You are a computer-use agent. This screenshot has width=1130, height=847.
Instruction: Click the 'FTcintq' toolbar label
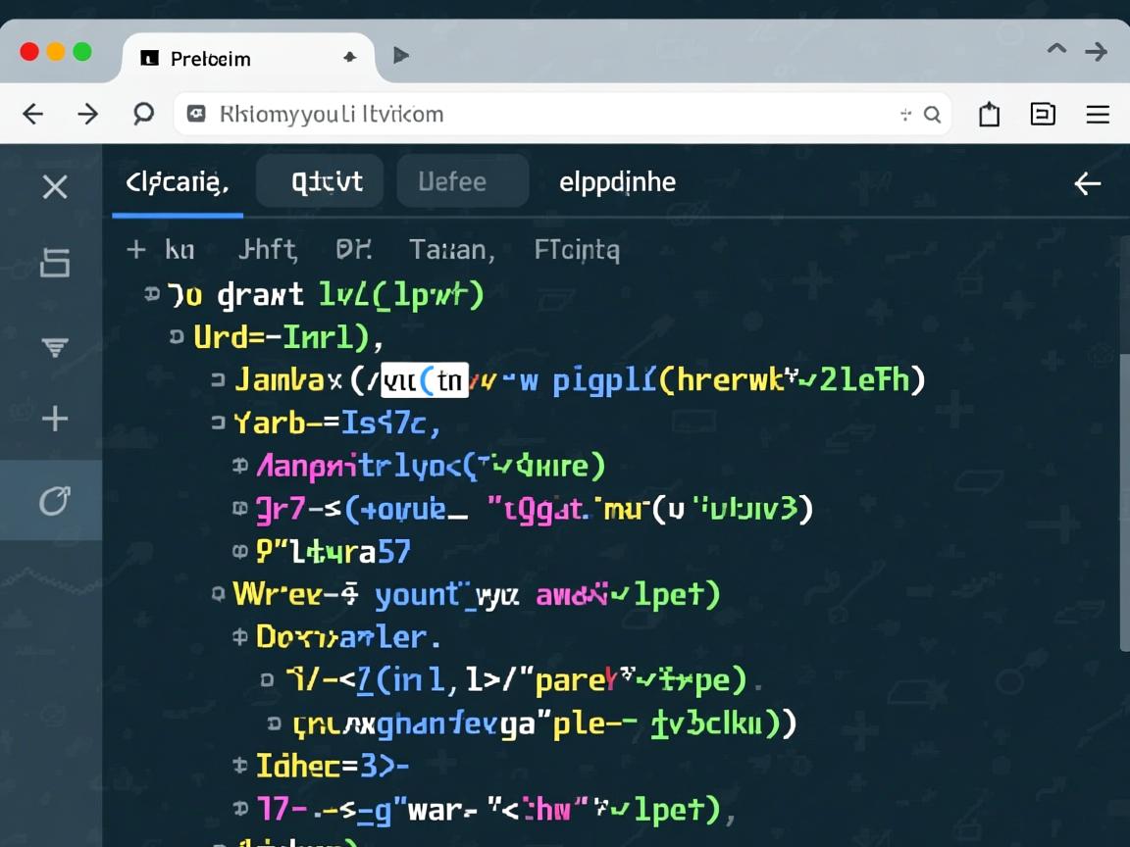click(x=577, y=250)
